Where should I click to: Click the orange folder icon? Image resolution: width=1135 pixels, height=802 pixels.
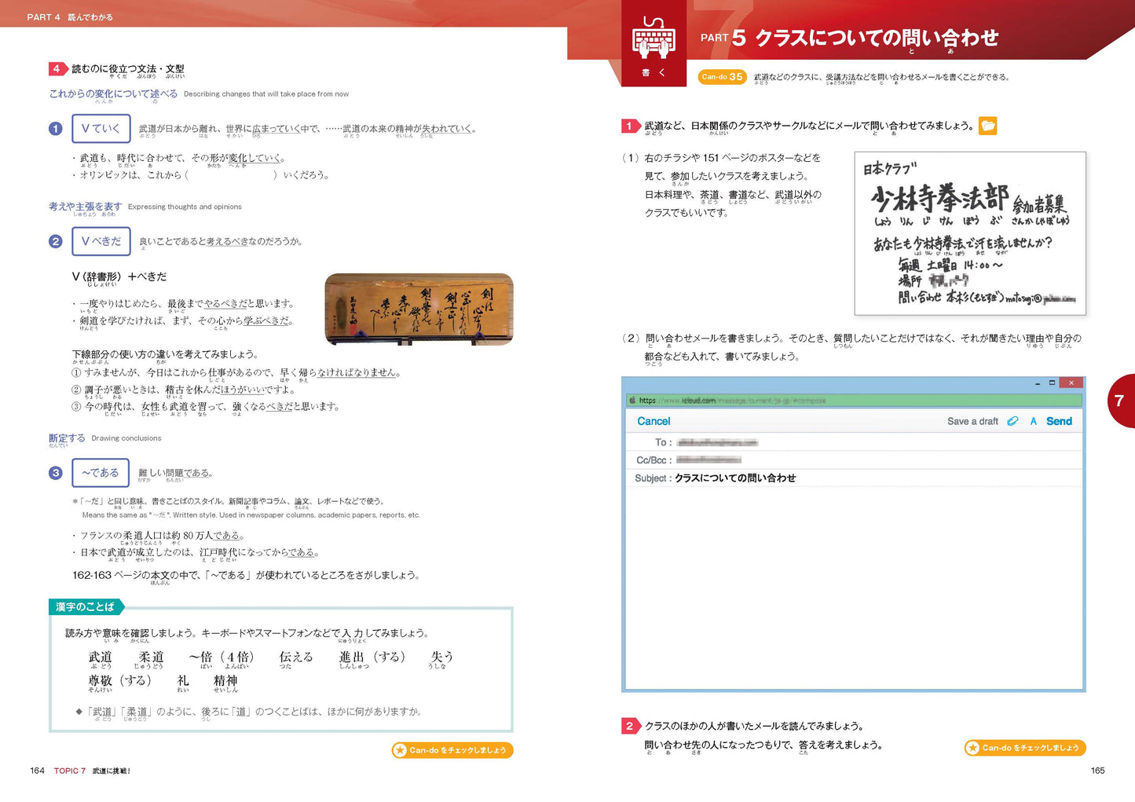[987, 126]
